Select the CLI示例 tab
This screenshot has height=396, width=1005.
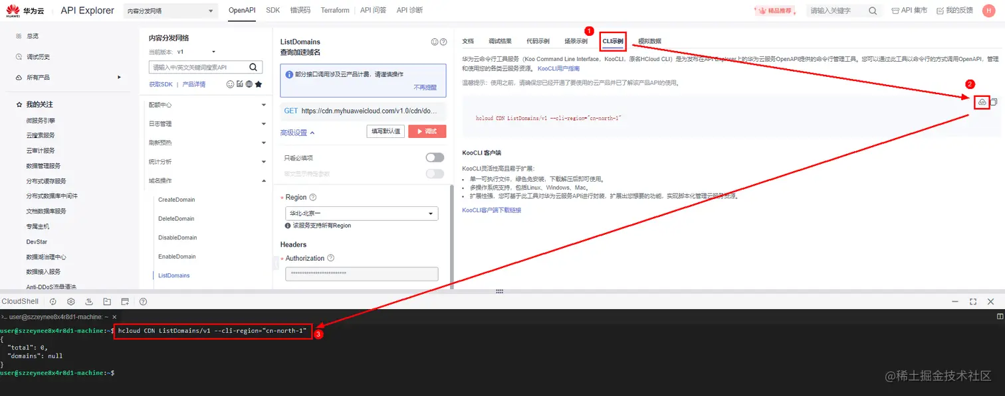613,41
